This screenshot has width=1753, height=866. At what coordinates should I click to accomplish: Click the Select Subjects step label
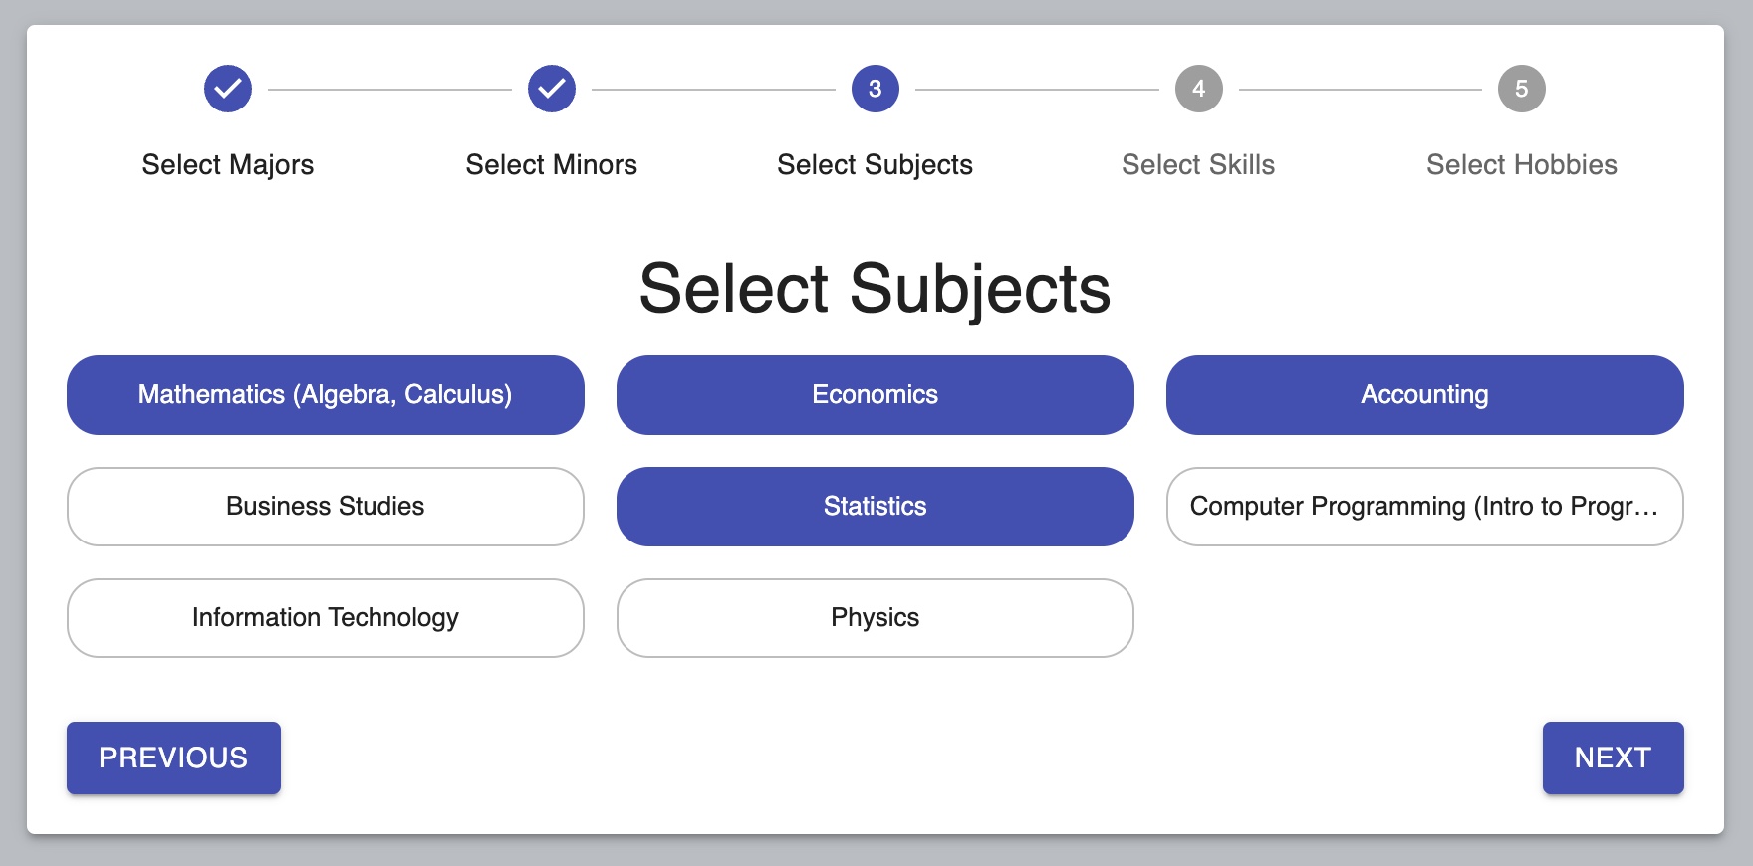pos(876,165)
